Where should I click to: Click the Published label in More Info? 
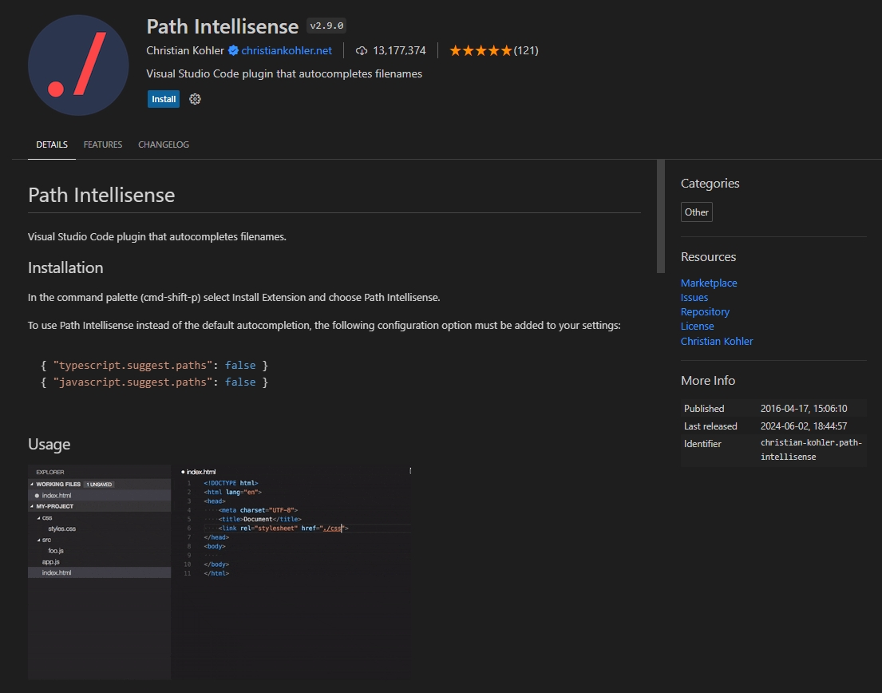coord(704,409)
